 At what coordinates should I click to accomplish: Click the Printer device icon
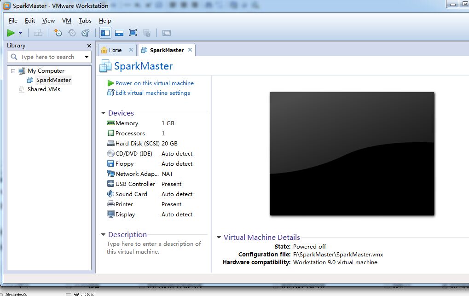[110, 204]
